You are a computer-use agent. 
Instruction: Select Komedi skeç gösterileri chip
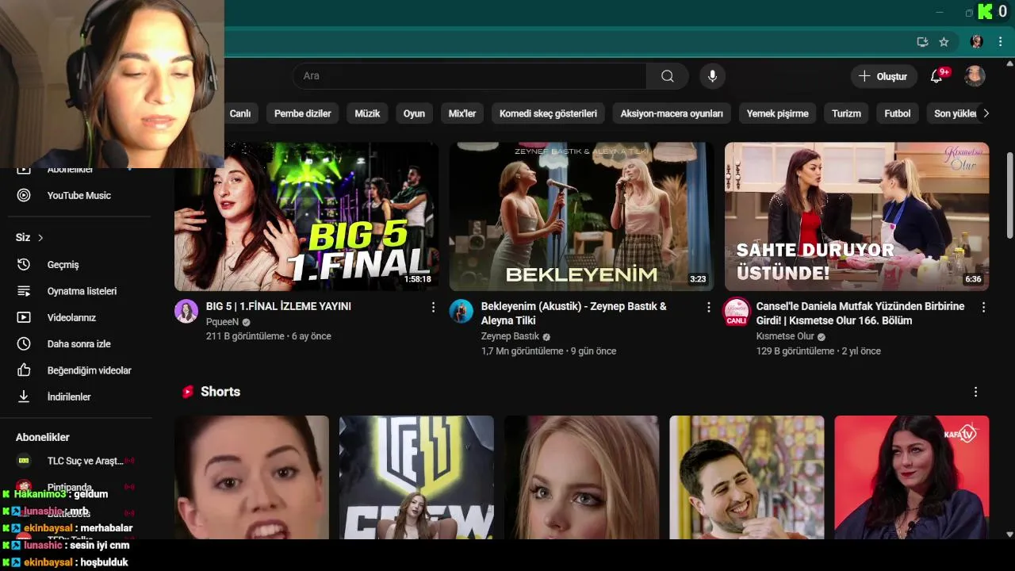(x=548, y=113)
